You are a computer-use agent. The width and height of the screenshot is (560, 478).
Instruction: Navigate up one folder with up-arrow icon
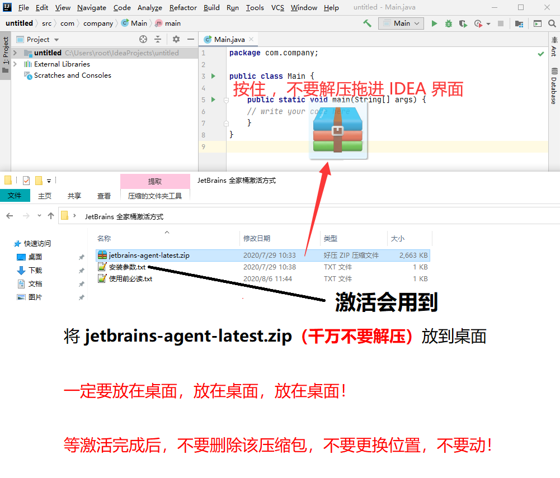click(x=50, y=215)
